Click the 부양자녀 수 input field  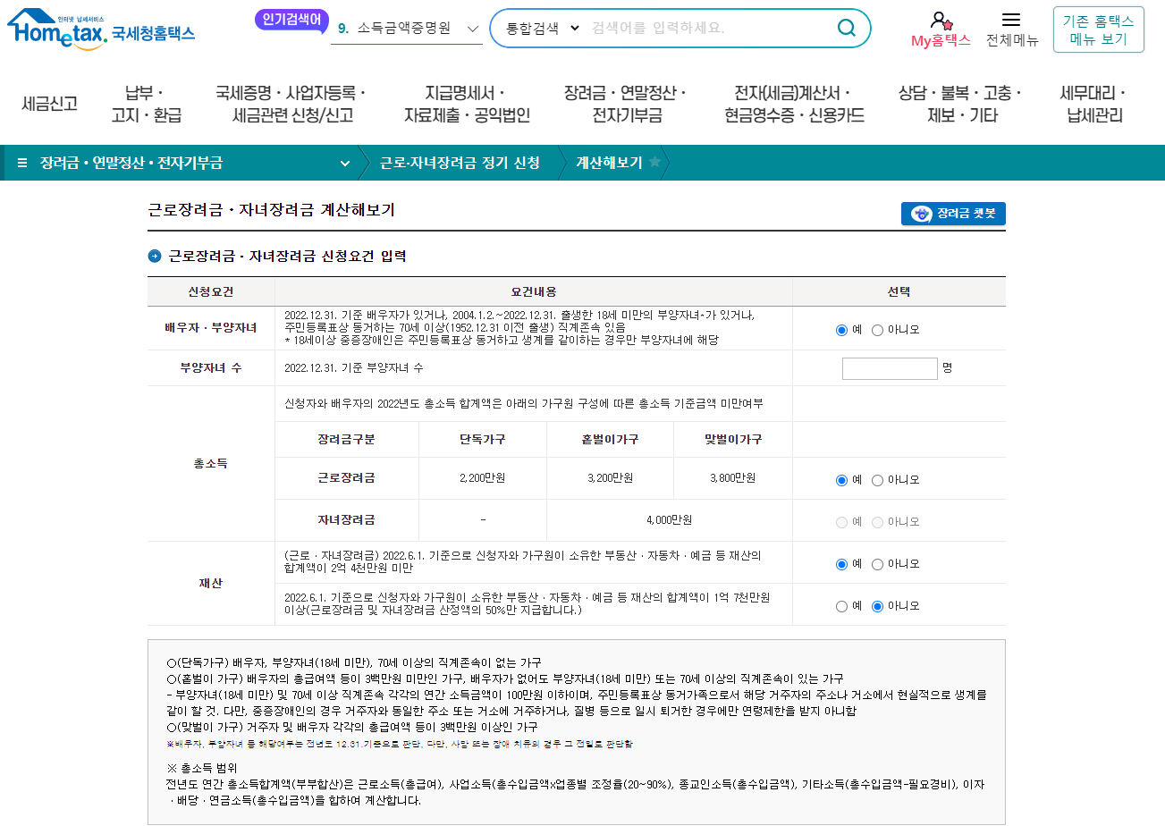coord(890,367)
